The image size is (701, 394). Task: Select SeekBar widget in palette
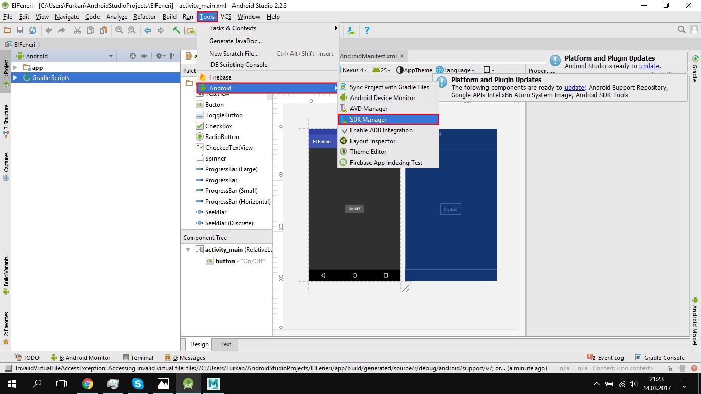pos(211,212)
